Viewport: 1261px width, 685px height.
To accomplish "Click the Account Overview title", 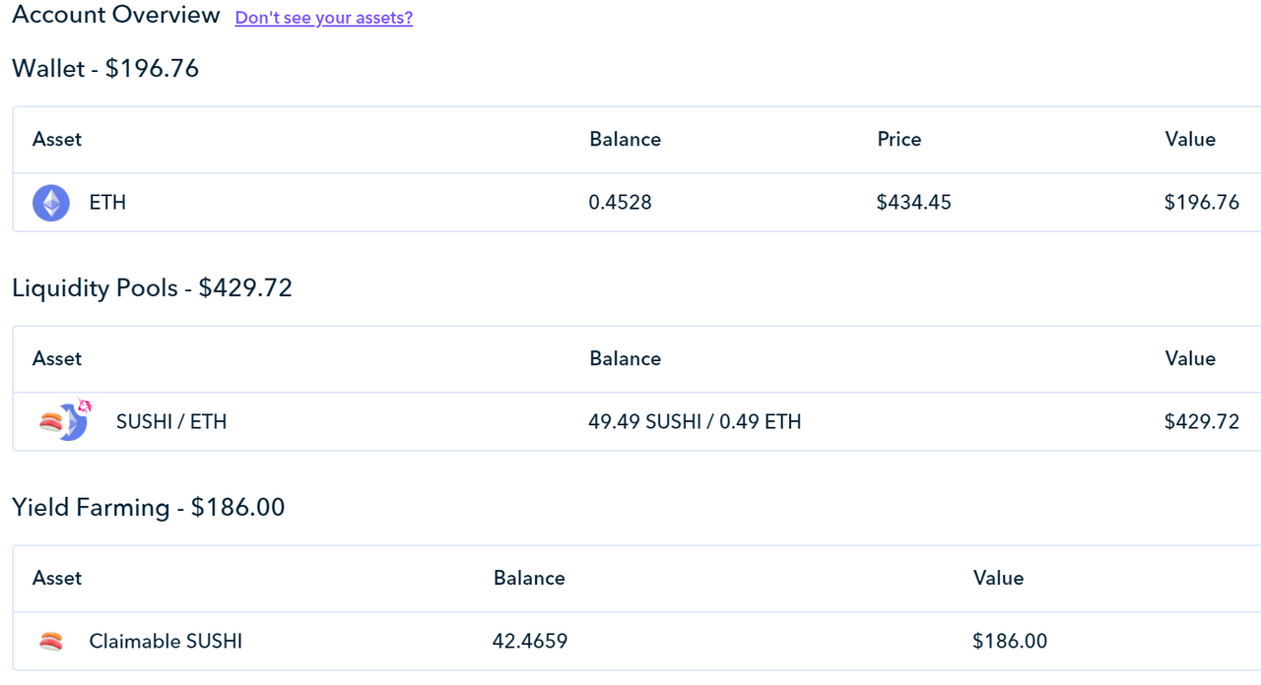I will point(116,16).
